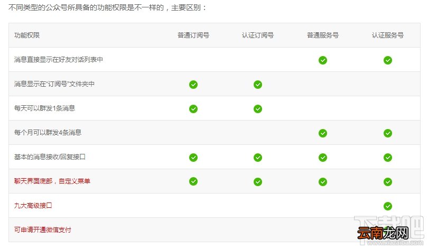This screenshot has height=248, width=428.
Task: Click 普通服务号 check for 自定义菜单 row
Action: click(x=323, y=181)
